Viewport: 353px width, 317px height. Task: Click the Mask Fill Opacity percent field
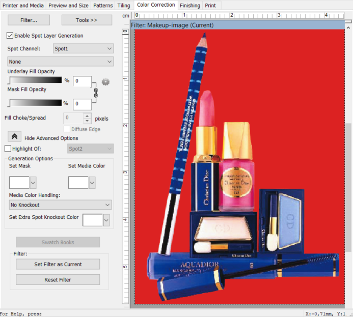[82, 104]
